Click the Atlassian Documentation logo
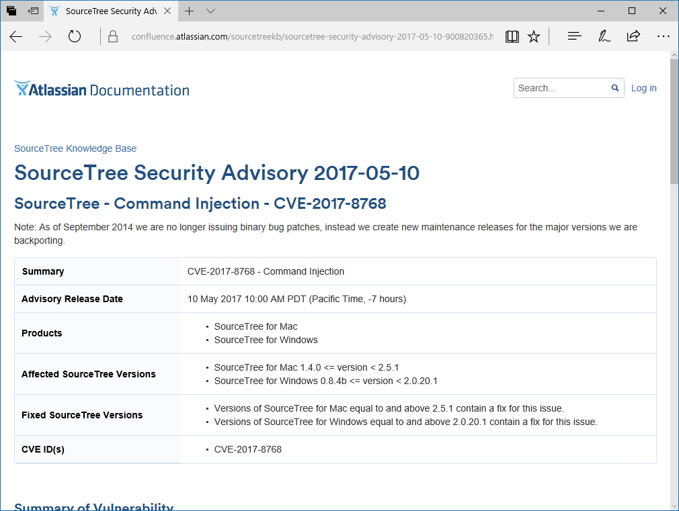Screen dimensions: 679x511 (102, 89)
